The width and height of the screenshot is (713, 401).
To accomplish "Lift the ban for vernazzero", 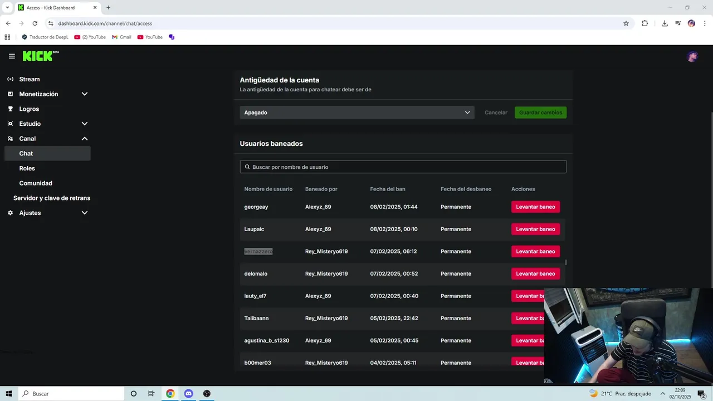I will 535,251.
